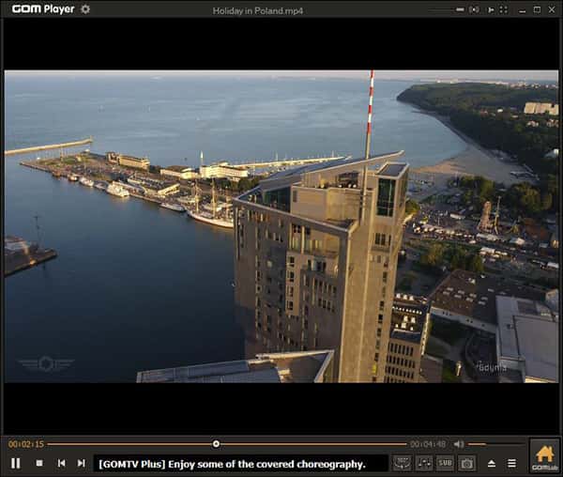
Task: Go to GOM Lab home
Action: pyautogui.click(x=544, y=456)
